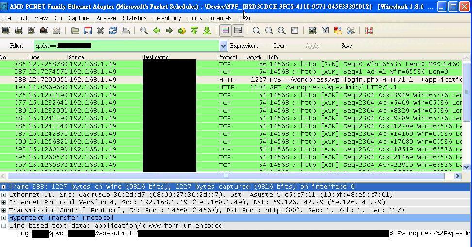
Task: Jump to first packet icon
Action: 194,31
